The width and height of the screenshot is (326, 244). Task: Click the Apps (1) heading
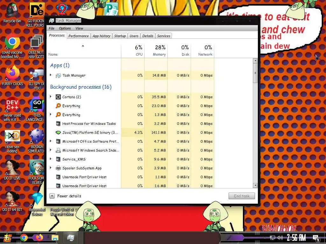pos(60,65)
